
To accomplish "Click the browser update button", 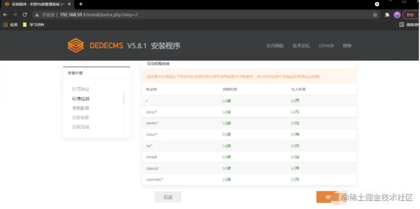I will pos(412,15).
